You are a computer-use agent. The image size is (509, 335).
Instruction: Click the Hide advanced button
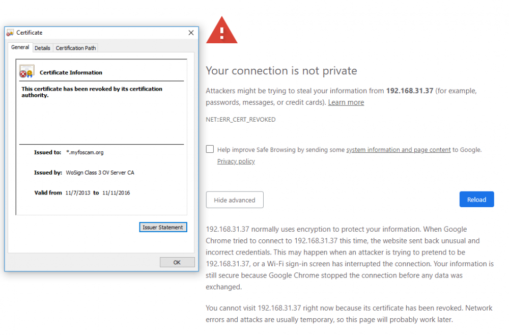pos(234,200)
